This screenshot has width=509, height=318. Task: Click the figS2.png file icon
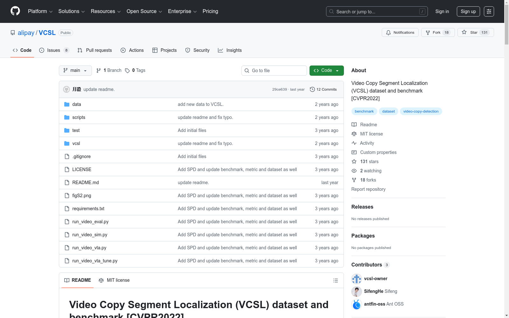click(67, 196)
